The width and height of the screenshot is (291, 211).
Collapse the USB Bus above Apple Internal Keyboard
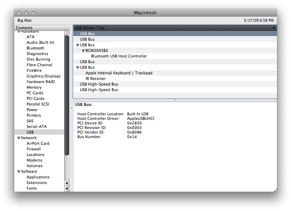[78, 68]
